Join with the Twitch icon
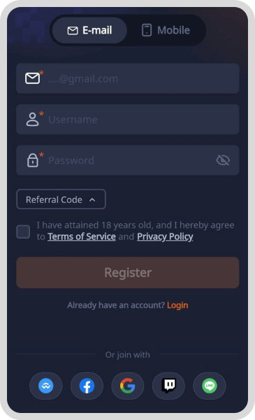The height and width of the screenshot is (420, 255). click(168, 386)
